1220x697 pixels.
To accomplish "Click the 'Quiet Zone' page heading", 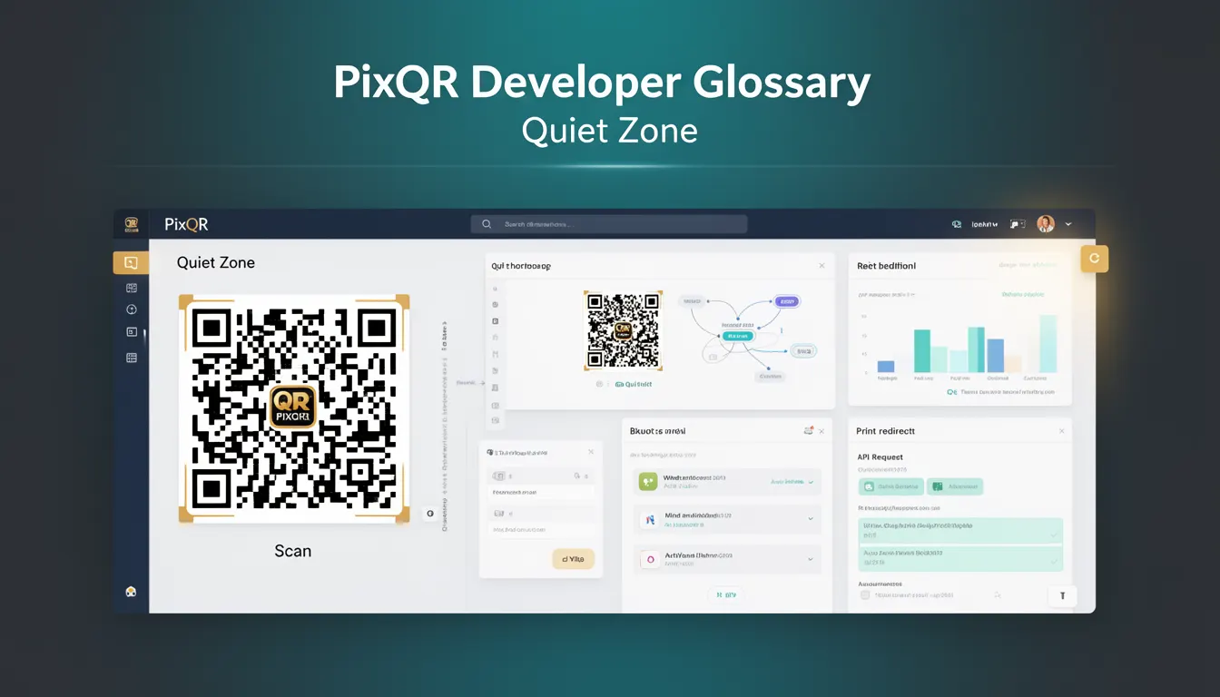I will coord(215,262).
